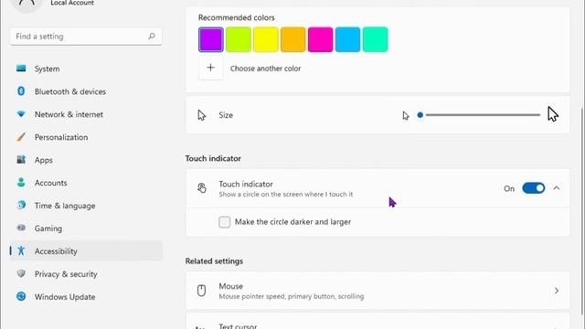
Task: Click the Privacy & security shield icon
Action: coord(21,273)
